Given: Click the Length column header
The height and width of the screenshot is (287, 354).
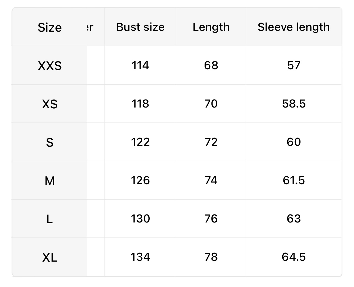Looking at the screenshot, I should (x=211, y=27).
